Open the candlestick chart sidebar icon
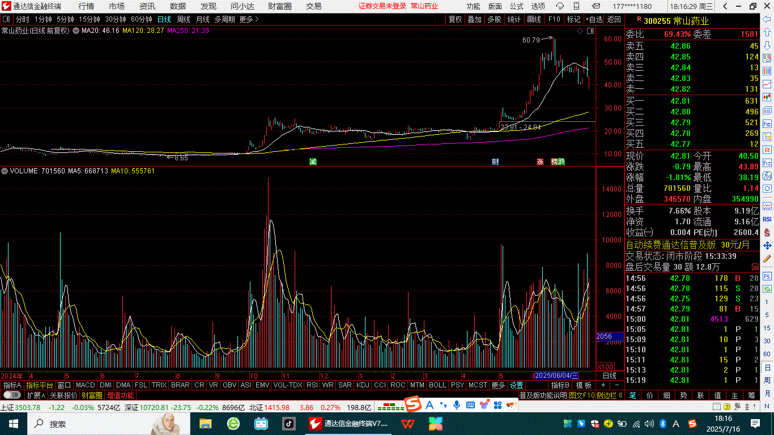 click(767, 97)
